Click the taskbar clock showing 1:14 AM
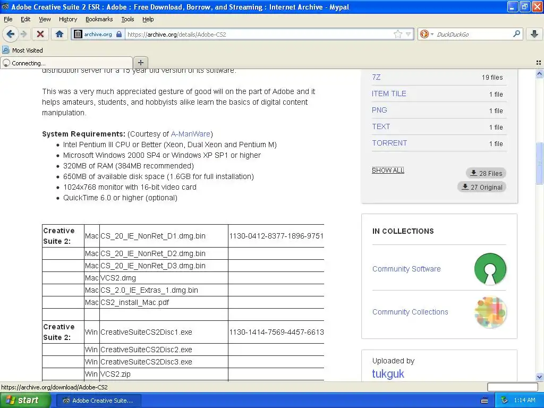The height and width of the screenshot is (408, 544). point(524,401)
